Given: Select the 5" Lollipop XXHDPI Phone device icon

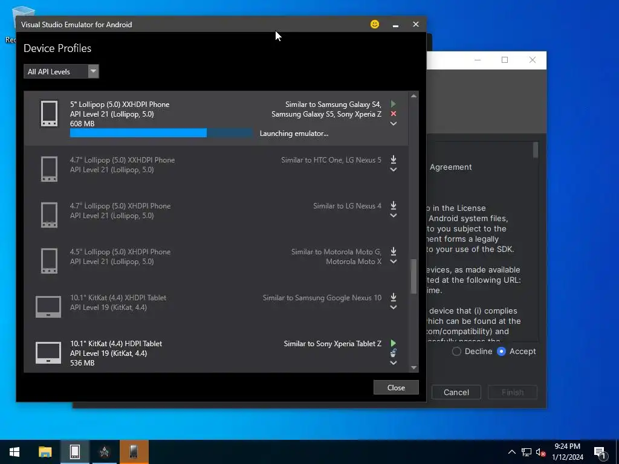Looking at the screenshot, I should [50, 114].
